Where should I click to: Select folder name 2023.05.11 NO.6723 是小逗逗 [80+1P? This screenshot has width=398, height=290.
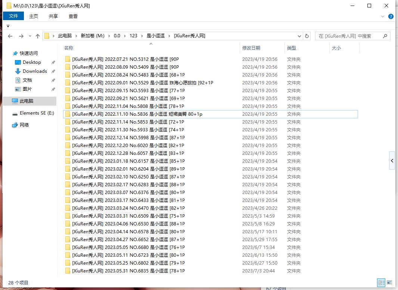[x=128, y=255]
